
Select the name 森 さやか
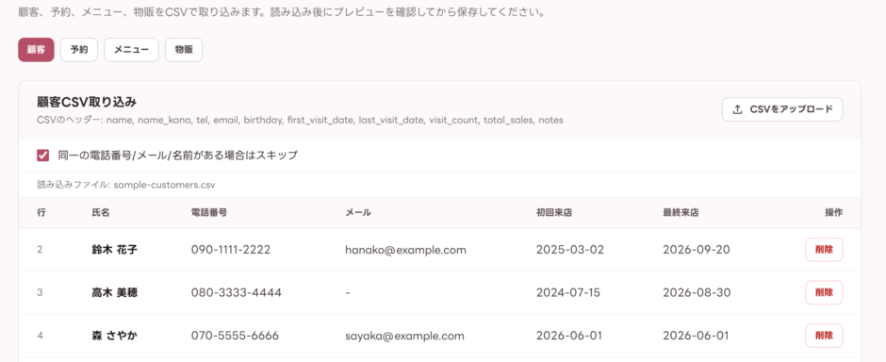(x=114, y=336)
